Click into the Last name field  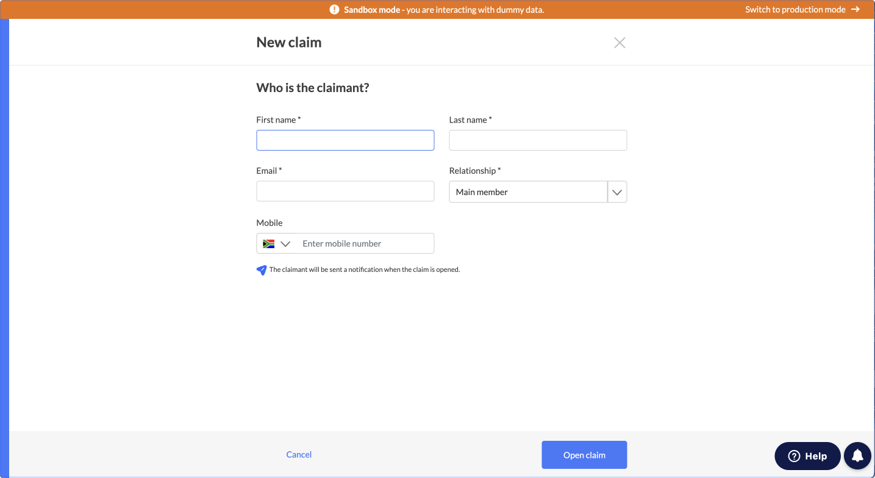(538, 140)
